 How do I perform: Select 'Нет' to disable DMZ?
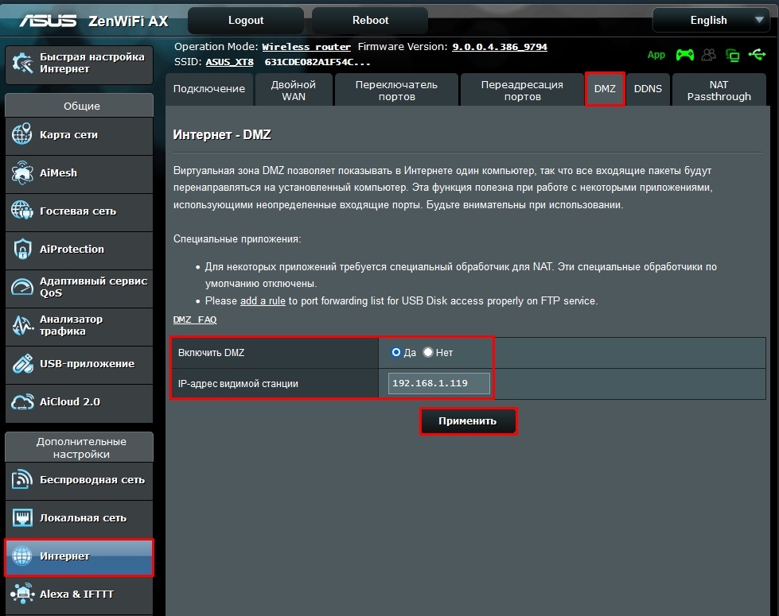[x=428, y=352]
